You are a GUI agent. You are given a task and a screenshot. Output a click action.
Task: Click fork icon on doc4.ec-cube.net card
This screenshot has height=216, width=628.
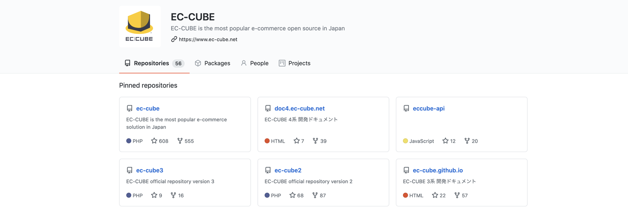coord(315,141)
